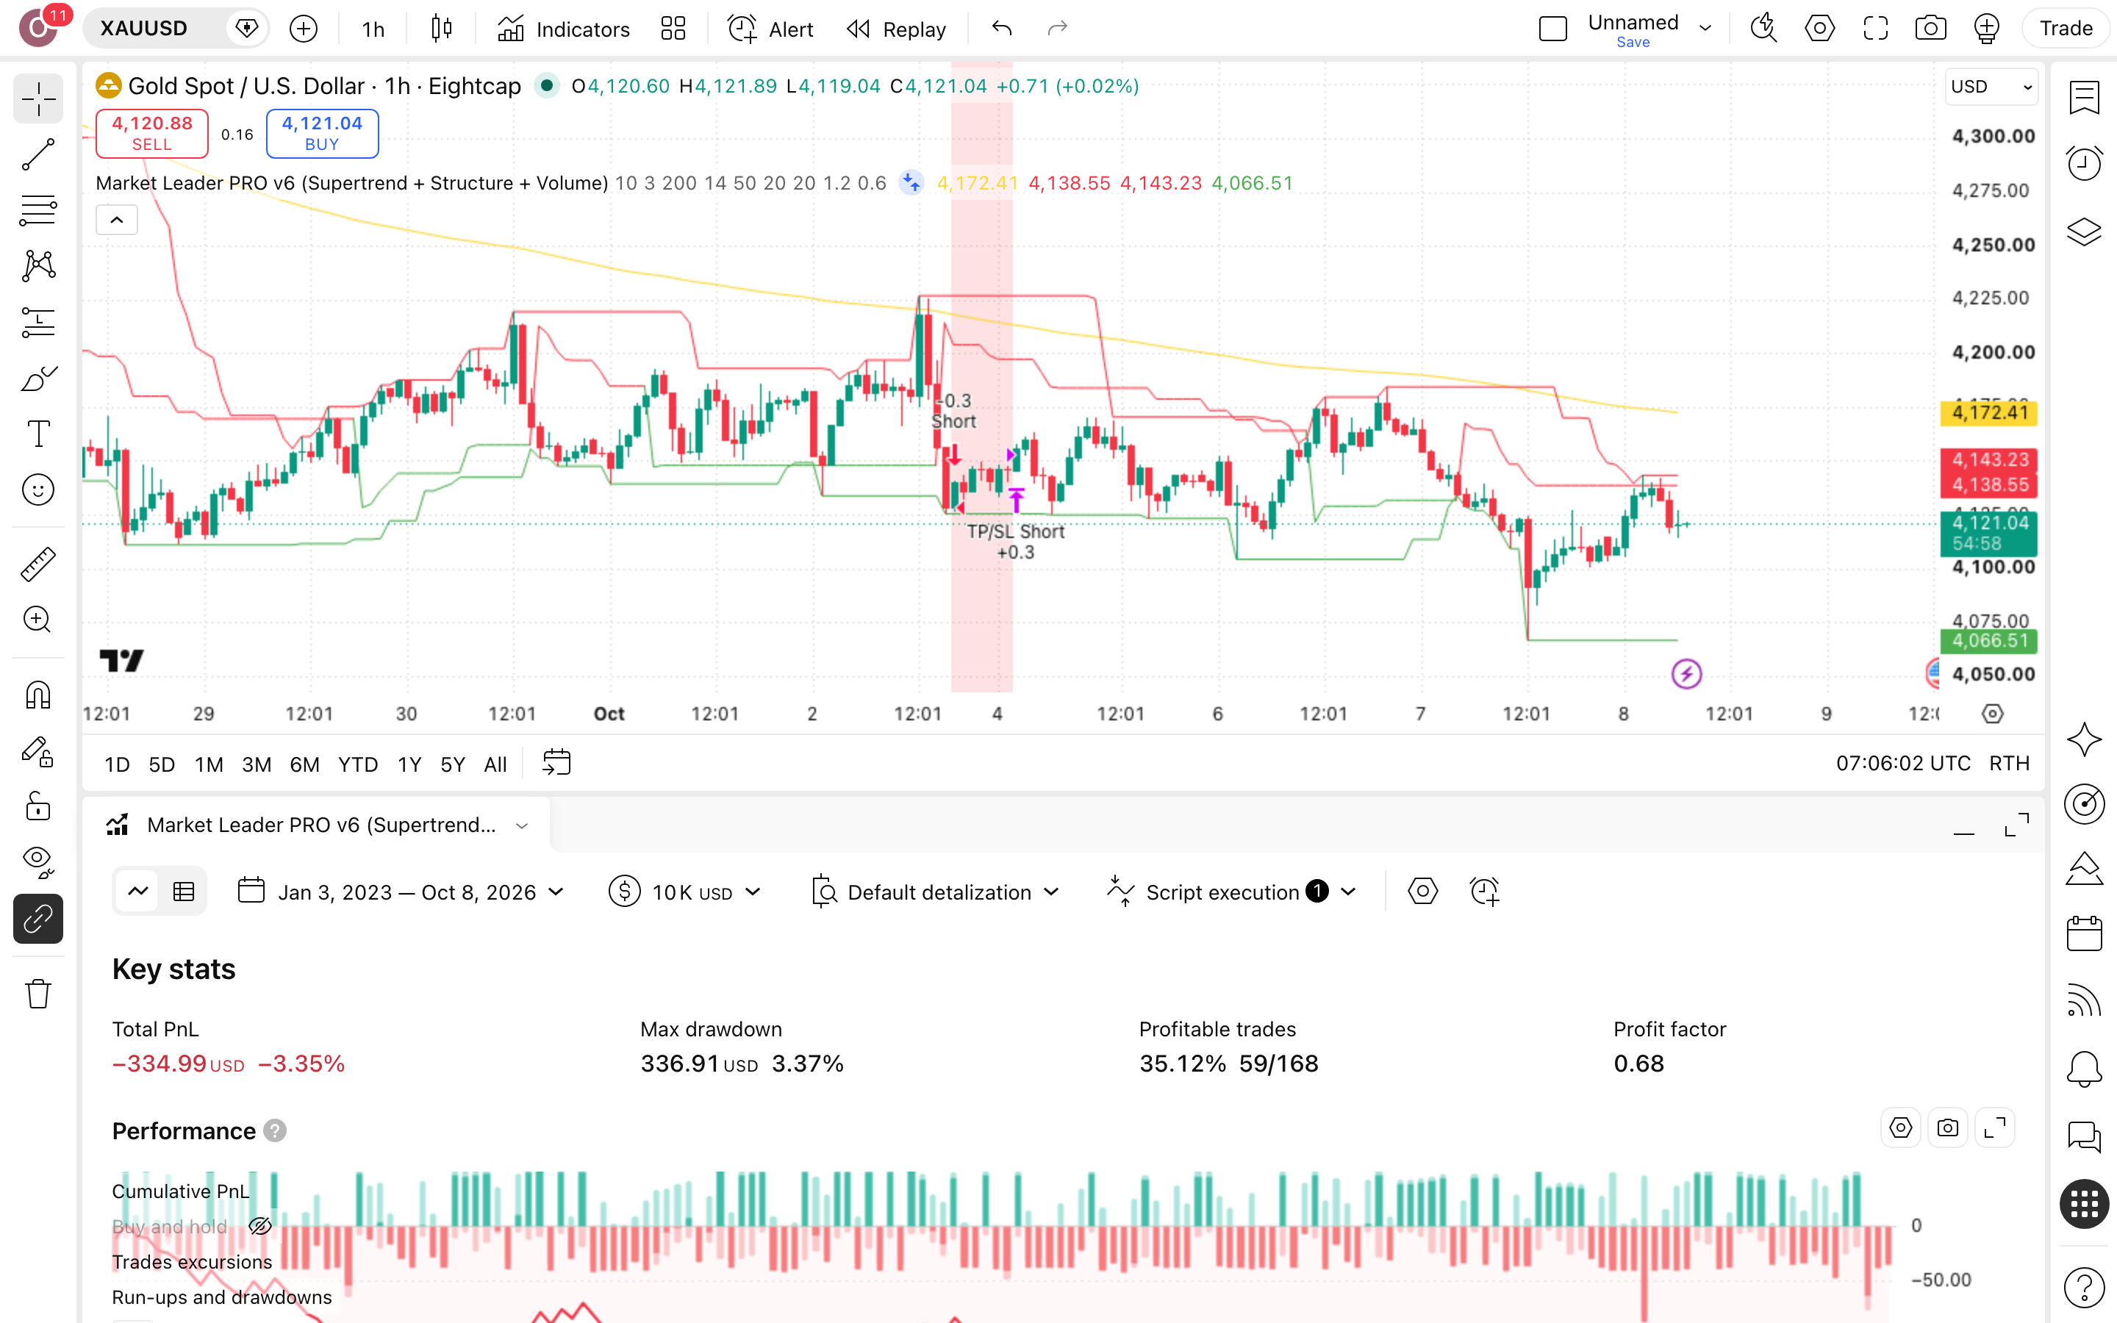Open the Run-ups and drawdowns section
The width and height of the screenshot is (2117, 1323).
221,1297
